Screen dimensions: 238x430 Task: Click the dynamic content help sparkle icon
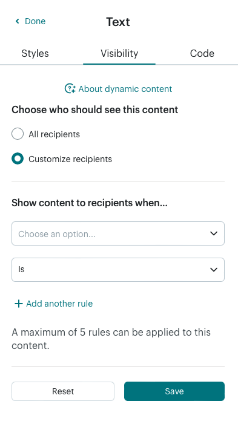(70, 88)
